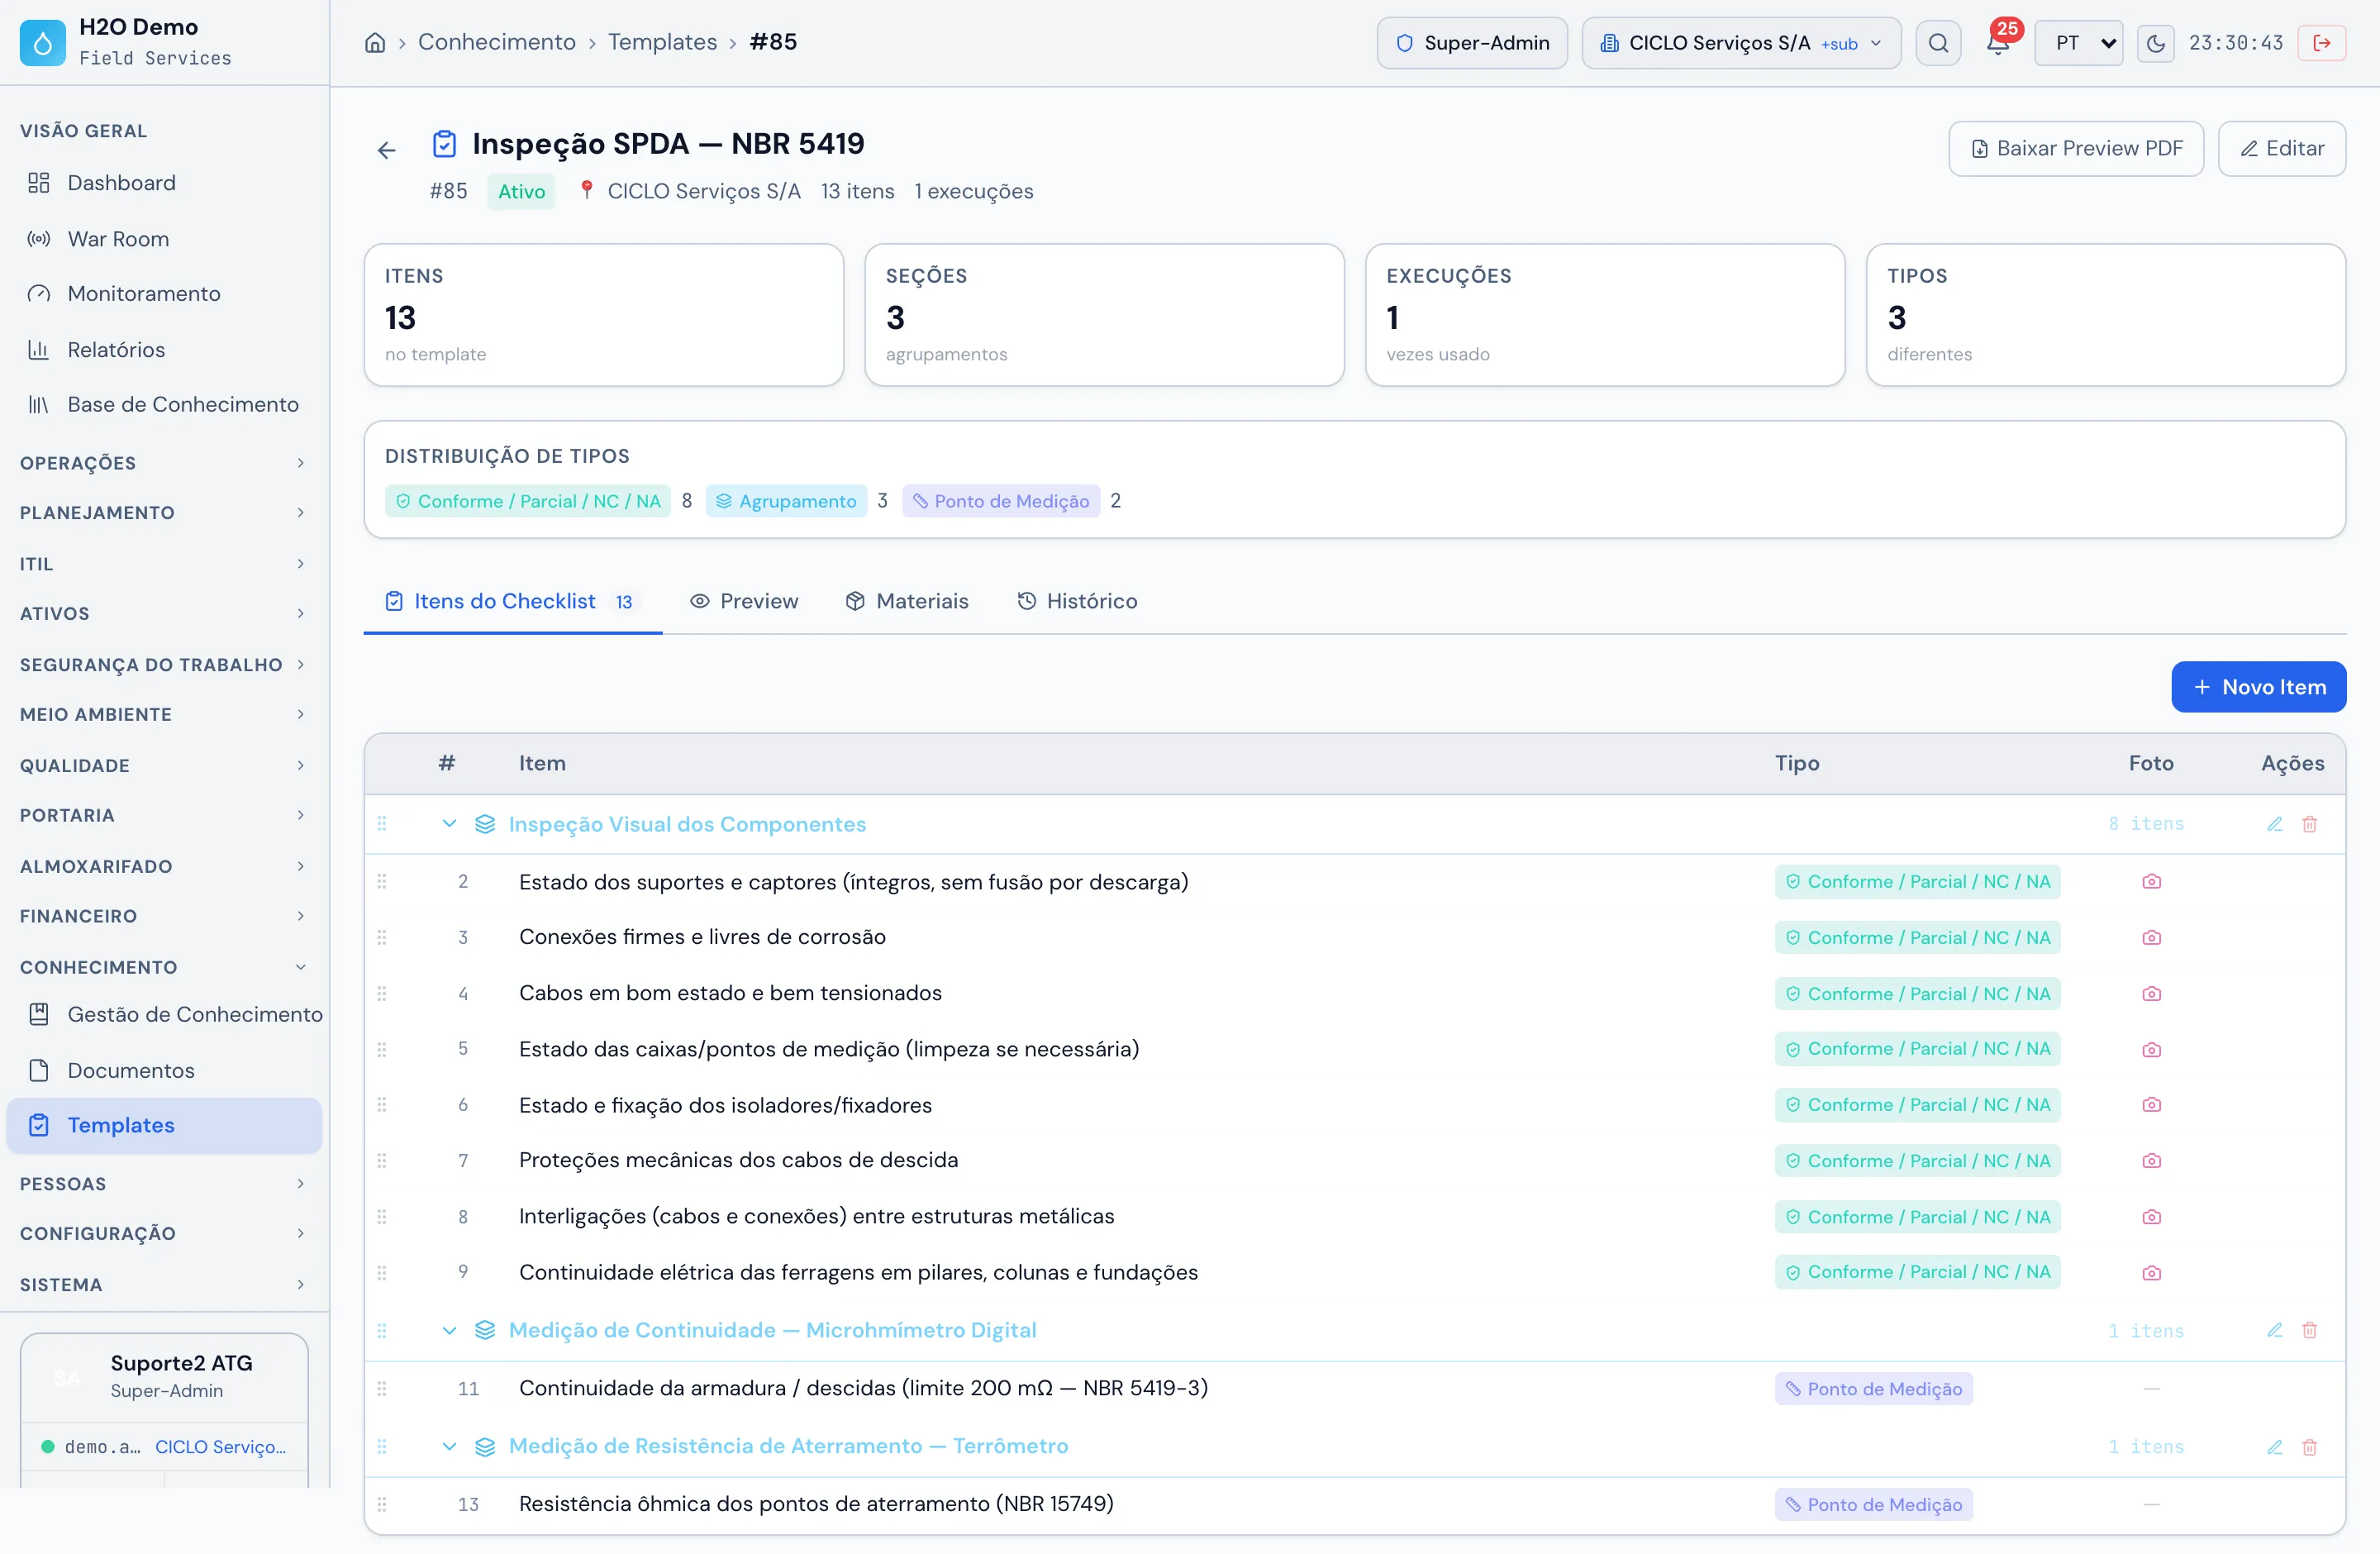Delete the Inspeção Visual dos Componentes group
The width and height of the screenshot is (2380, 1554).
click(2310, 824)
